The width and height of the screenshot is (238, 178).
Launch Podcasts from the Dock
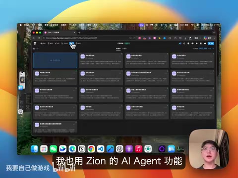129,149
